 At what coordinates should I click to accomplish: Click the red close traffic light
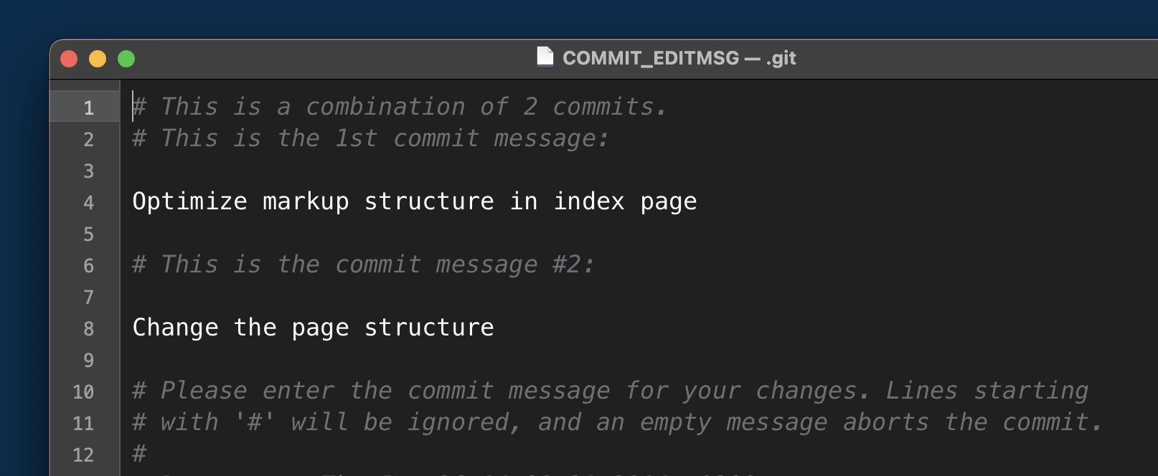69,59
